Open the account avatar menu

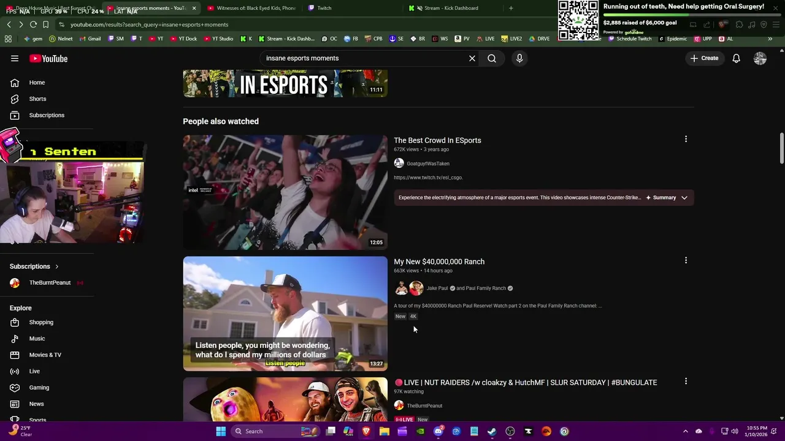pyautogui.click(x=760, y=58)
